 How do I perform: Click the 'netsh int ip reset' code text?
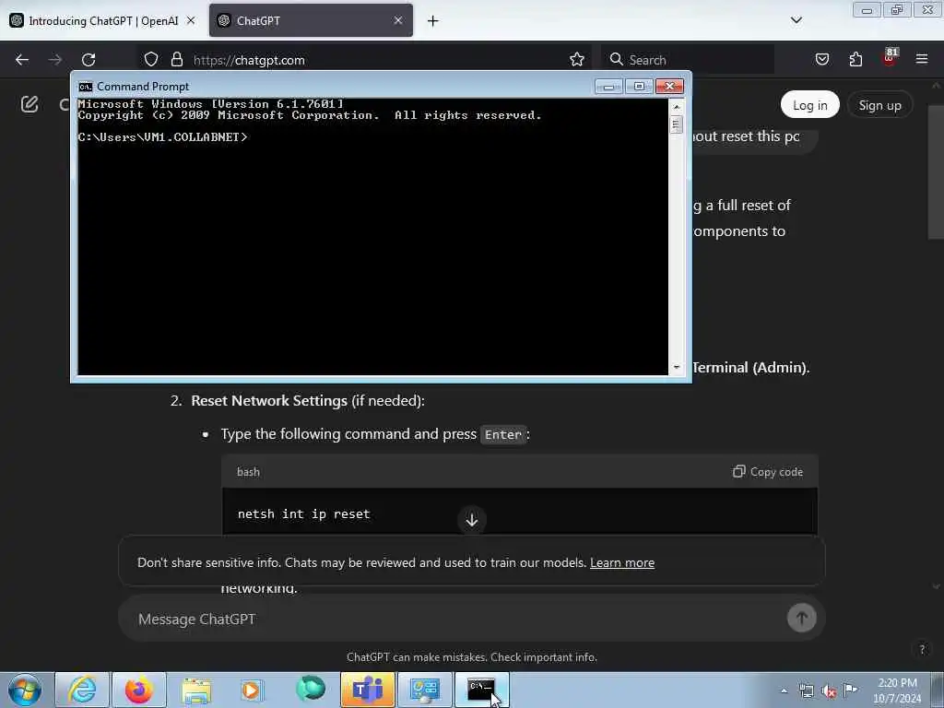point(304,514)
